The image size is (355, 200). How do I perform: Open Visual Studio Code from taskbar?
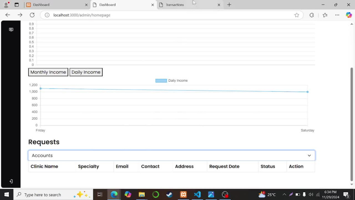coord(197,195)
